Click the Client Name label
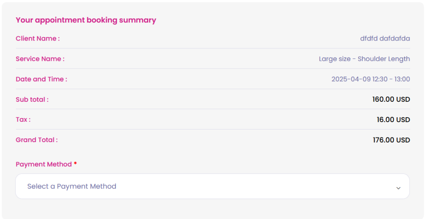The image size is (425, 219). pos(38,39)
